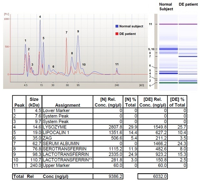The image size is (200, 181).
Task: Select peak label 1 at the lower marker
Action: (25, 41)
